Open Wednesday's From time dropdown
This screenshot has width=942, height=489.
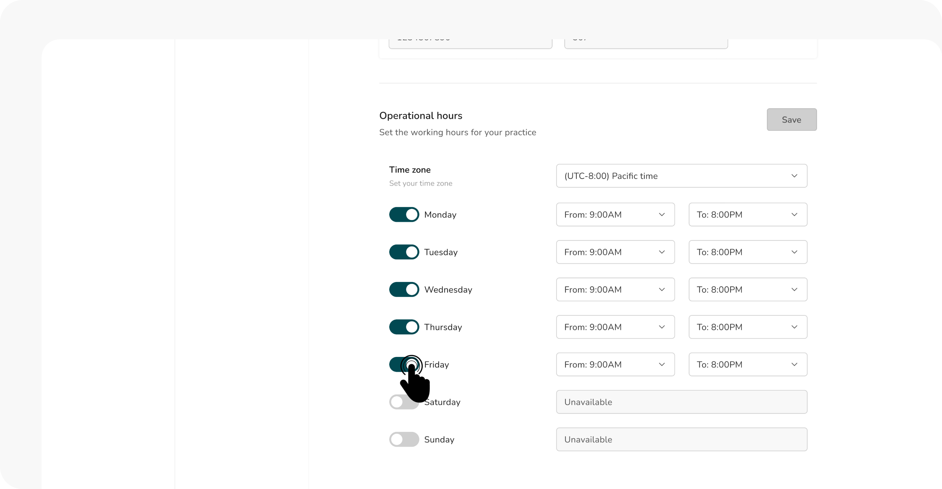(x=615, y=289)
